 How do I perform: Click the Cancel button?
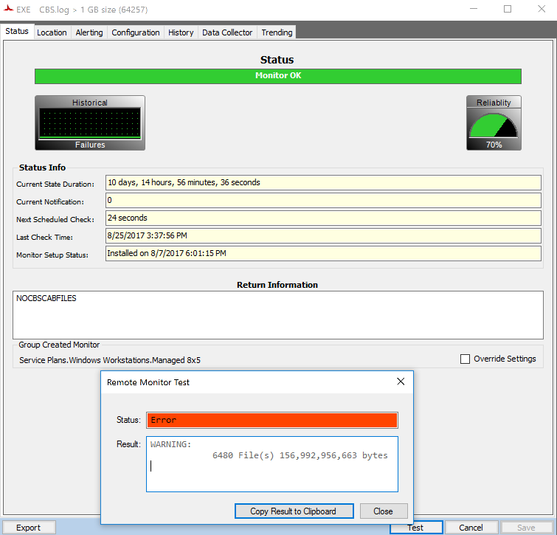tap(471, 528)
